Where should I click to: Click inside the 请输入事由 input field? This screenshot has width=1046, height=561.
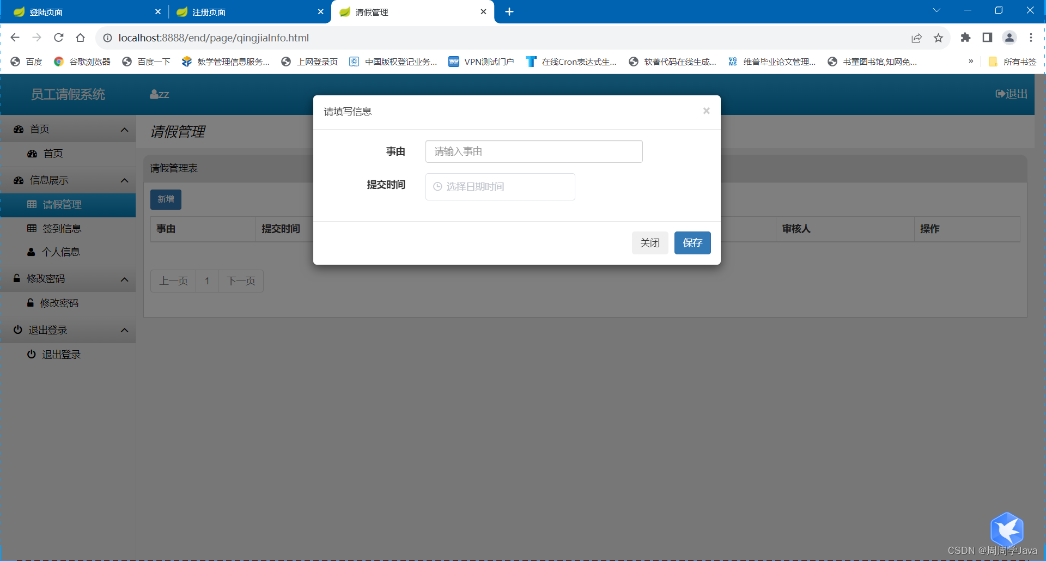click(534, 151)
